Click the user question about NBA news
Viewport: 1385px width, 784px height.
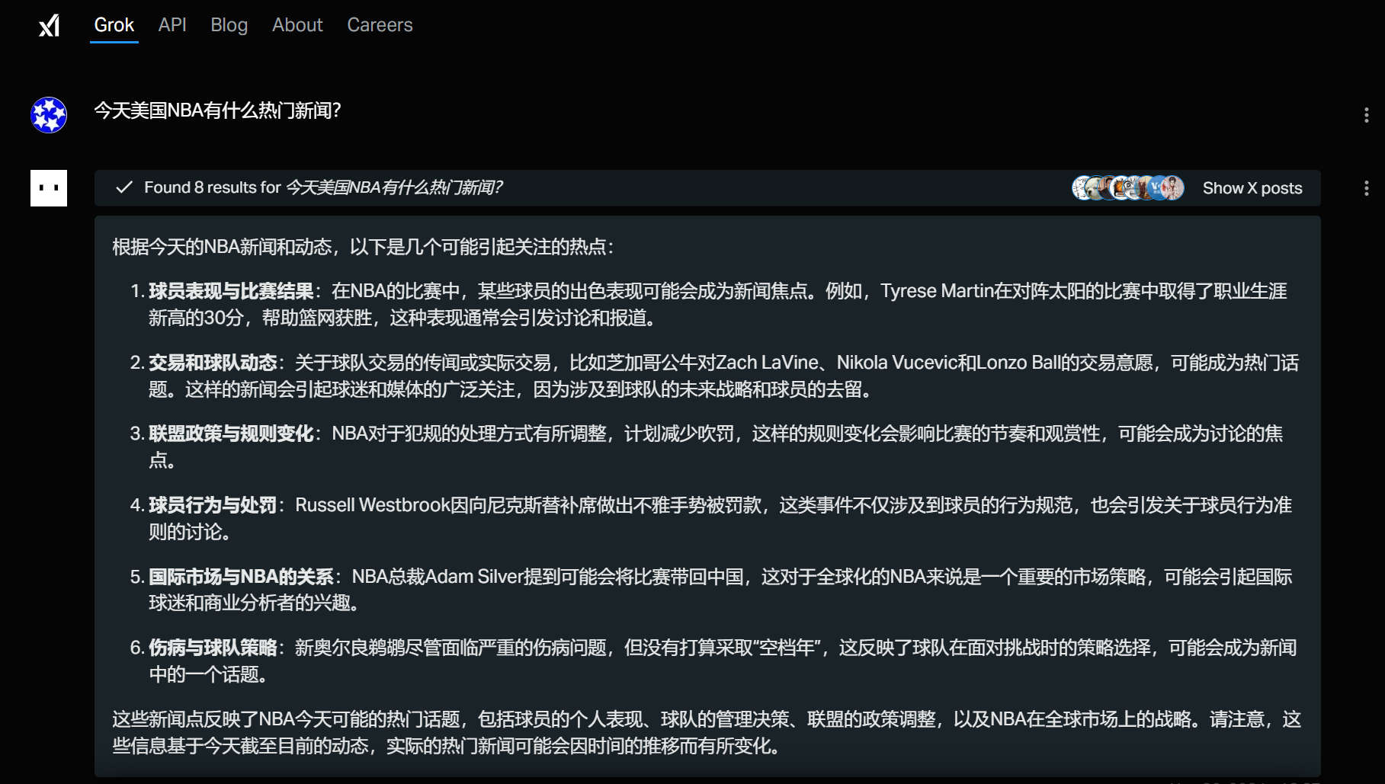point(217,110)
